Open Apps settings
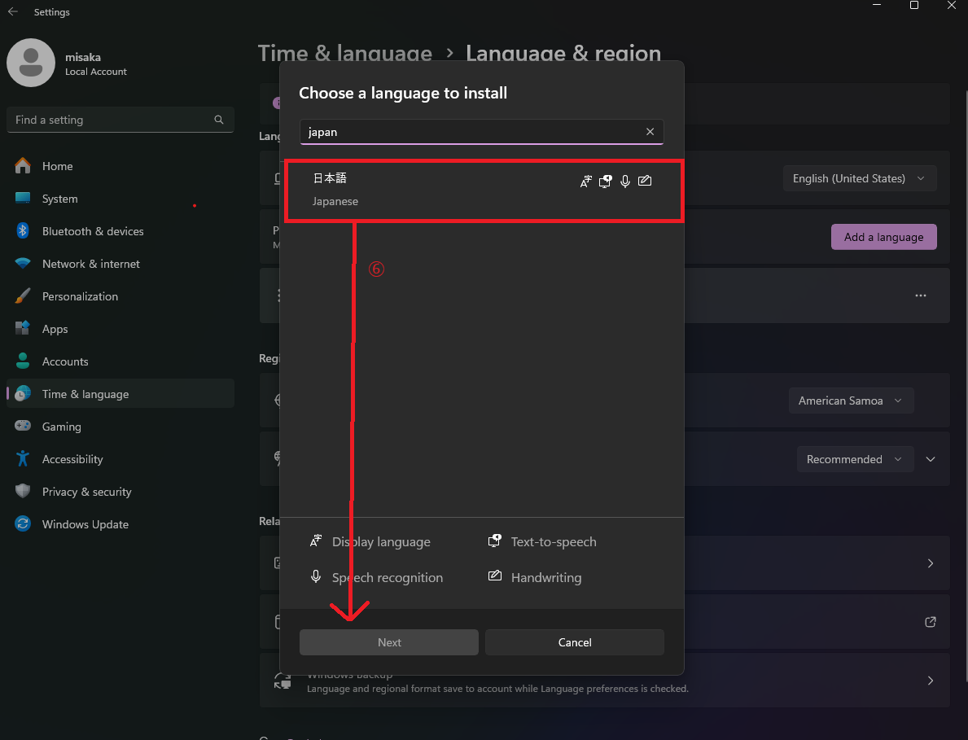Image resolution: width=968 pixels, height=740 pixels. click(120, 329)
